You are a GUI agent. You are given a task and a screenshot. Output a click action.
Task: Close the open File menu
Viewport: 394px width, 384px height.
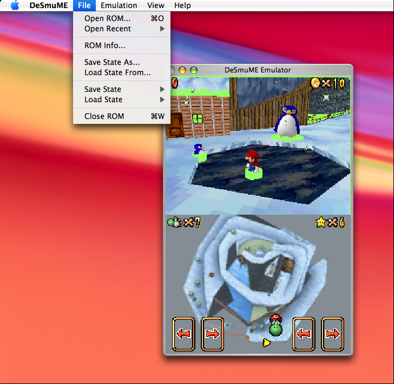point(84,5)
